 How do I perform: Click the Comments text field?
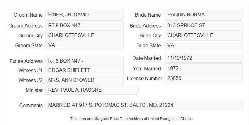pyautogui.click(x=144, y=105)
